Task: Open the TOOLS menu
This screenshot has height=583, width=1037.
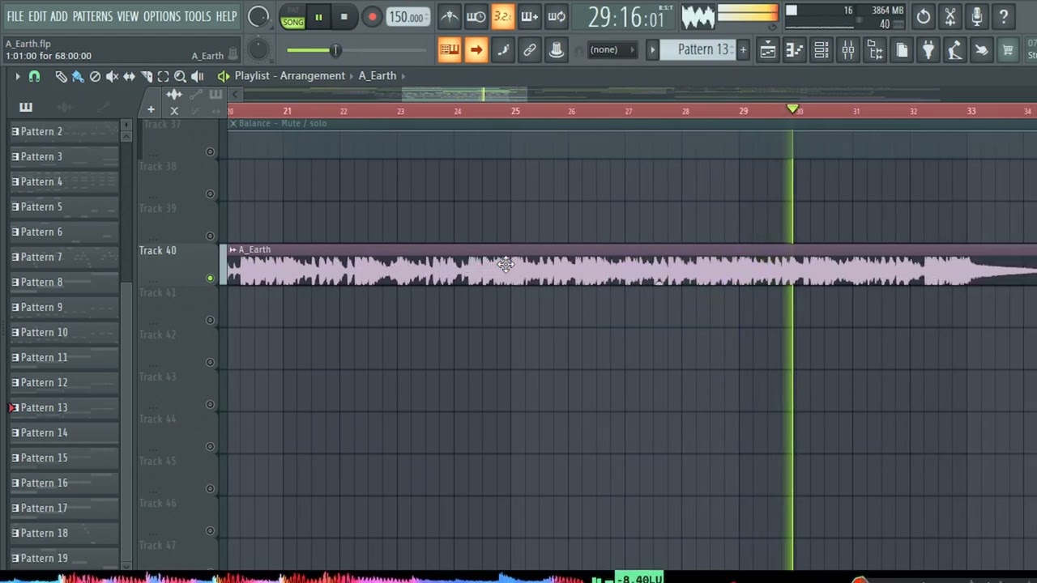Action: (197, 16)
